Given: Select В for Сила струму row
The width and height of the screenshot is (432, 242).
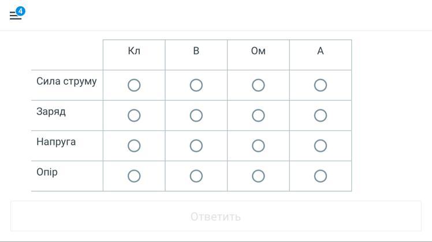Looking at the screenshot, I should point(196,85).
